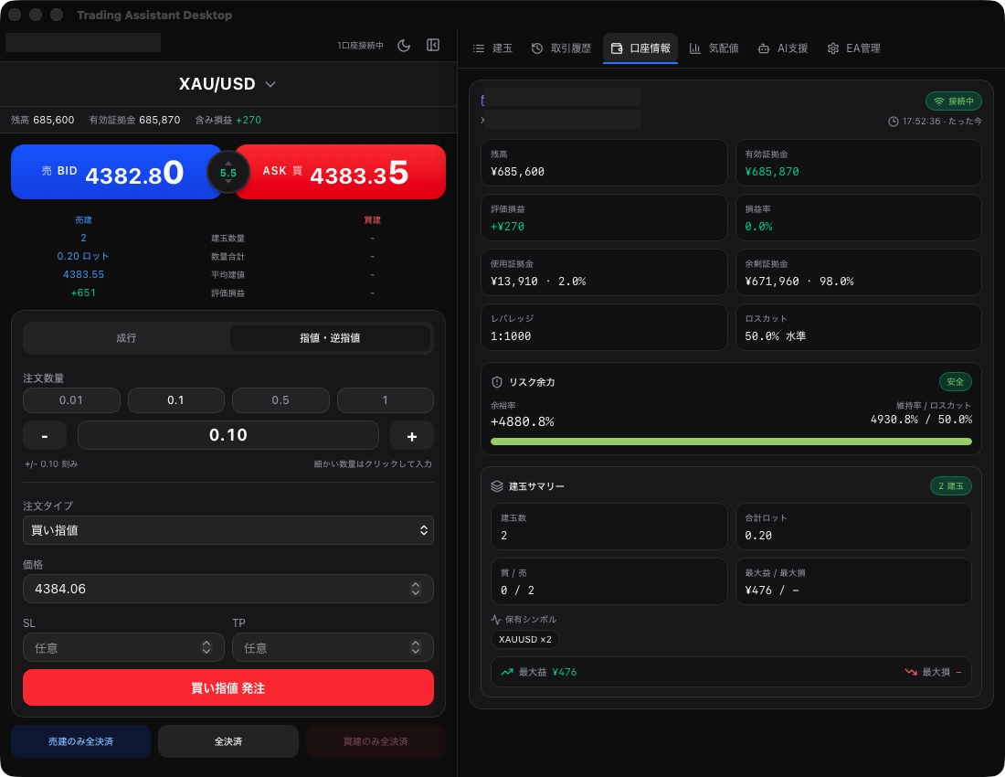
Task: Collapse the left order panel icon
Action: tap(433, 46)
